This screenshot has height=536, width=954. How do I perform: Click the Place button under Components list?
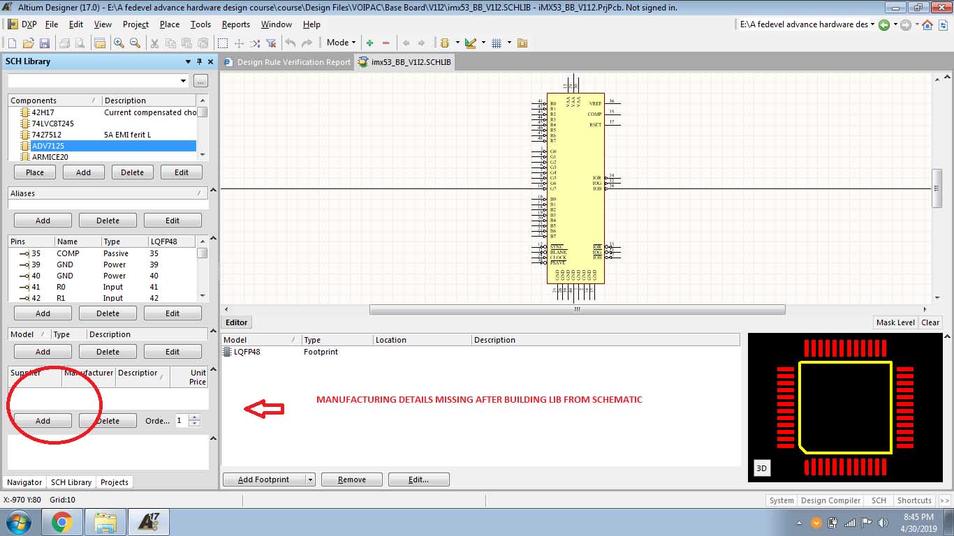(35, 172)
